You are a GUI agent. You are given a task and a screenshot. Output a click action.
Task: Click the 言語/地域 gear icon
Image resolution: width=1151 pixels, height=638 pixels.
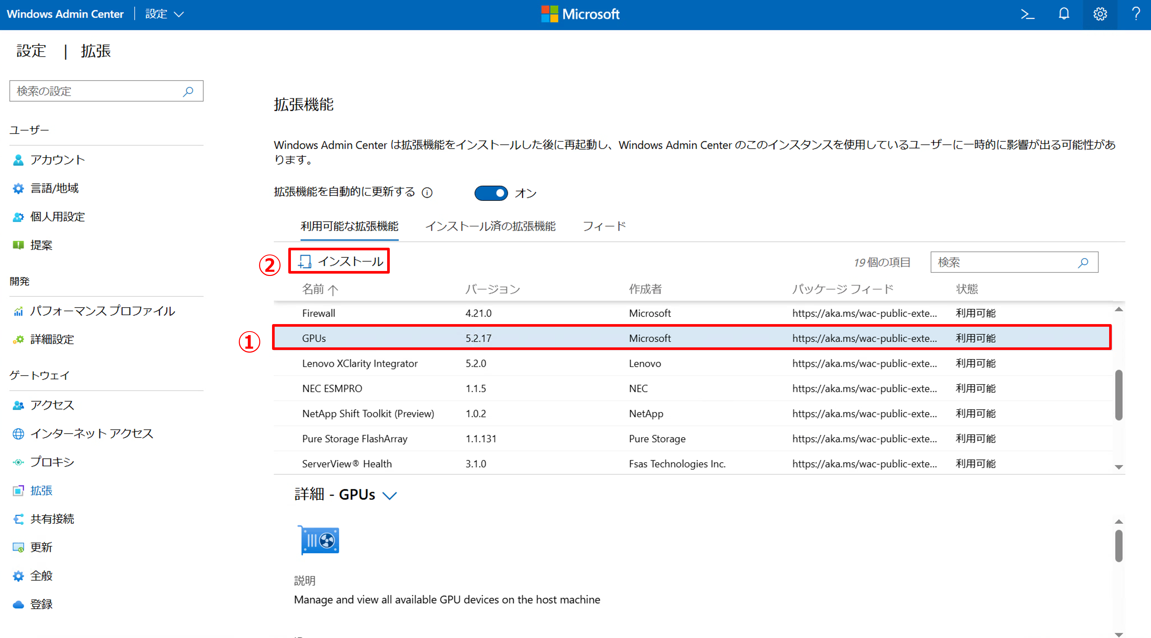point(18,189)
